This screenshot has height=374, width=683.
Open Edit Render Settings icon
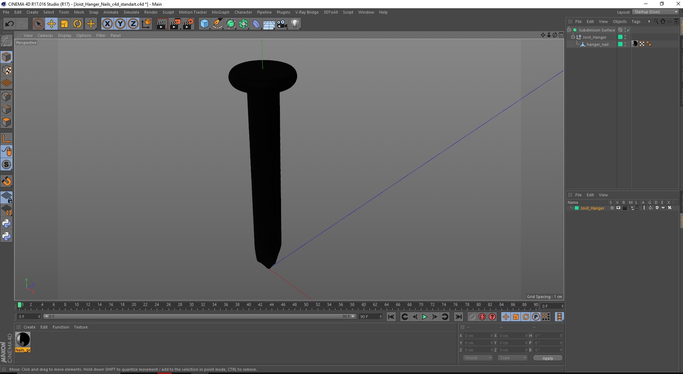pos(188,24)
